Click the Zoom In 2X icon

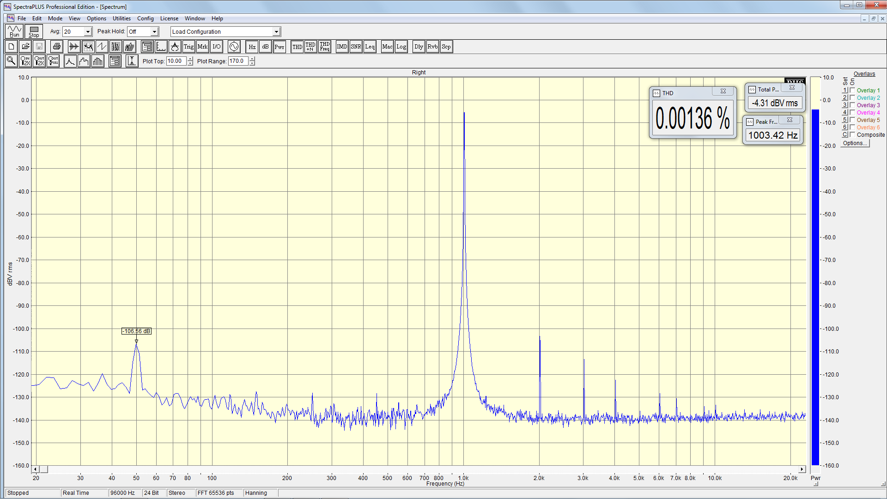click(x=25, y=61)
